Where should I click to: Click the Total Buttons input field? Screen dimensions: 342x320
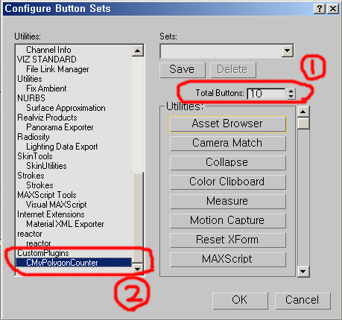tap(267, 94)
